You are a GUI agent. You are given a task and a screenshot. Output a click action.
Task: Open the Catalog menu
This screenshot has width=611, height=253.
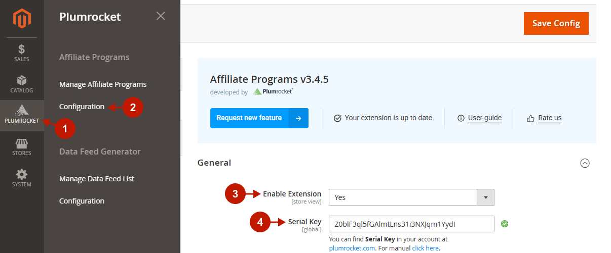click(x=22, y=84)
